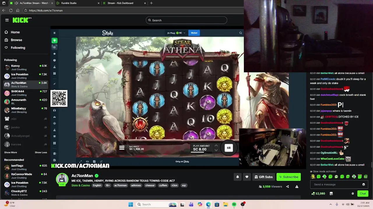Click the Slots & Casino category link
This screenshot has width=373, height=209.
click(x=81, y=185)
